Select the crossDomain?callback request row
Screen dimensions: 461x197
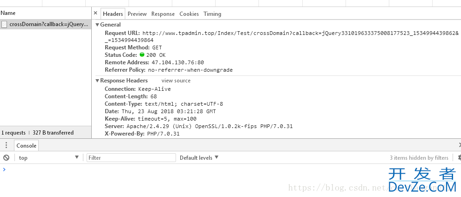[x=46, y=24]
